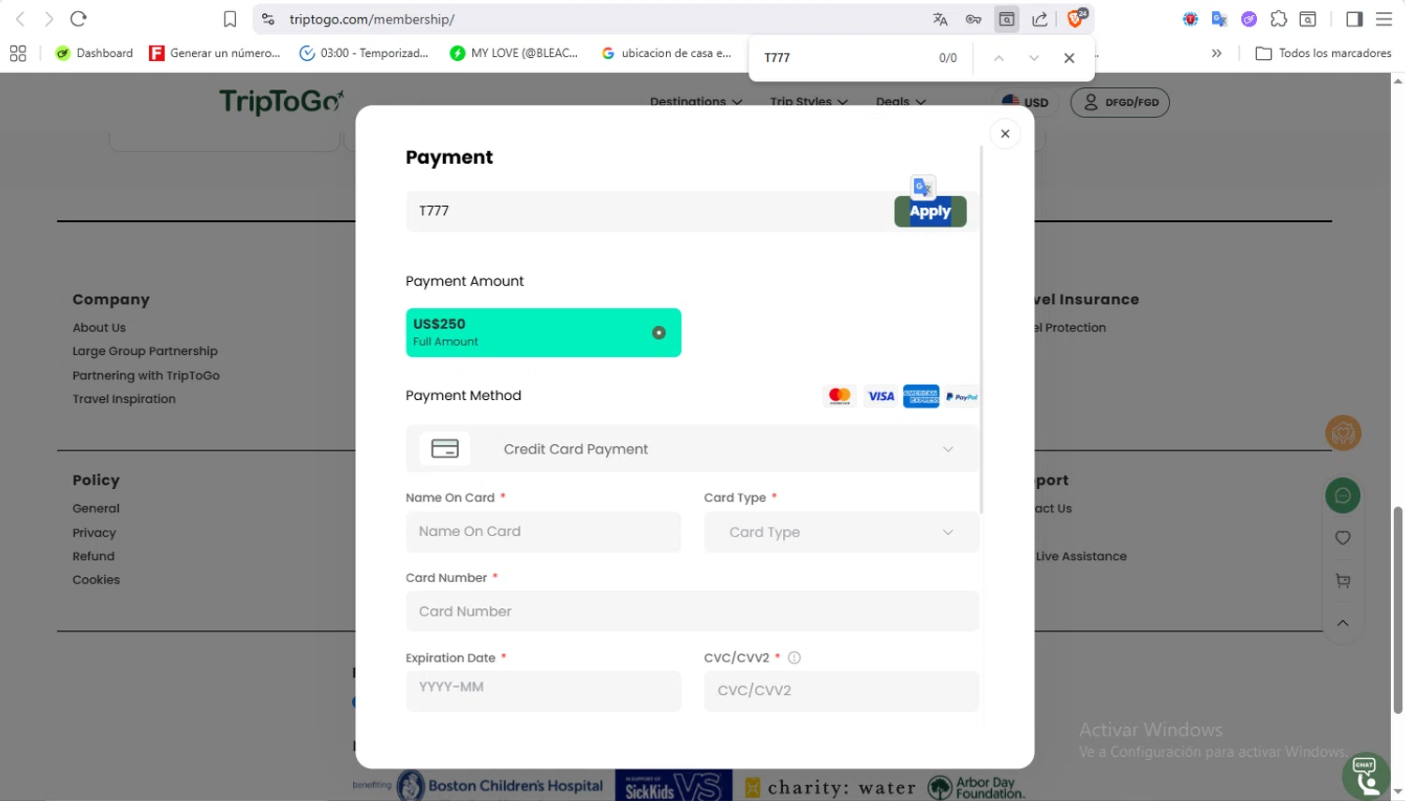
Task: Open Large Group Partnership link
Action: (145, 351)
